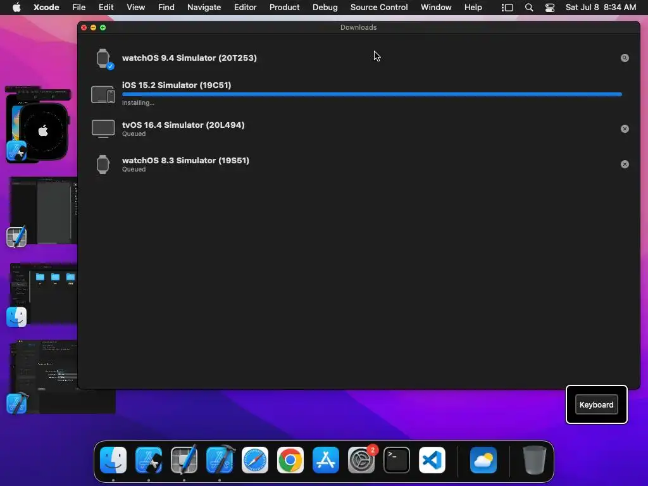
Task: Open Safari from the Dock
Action: click(x=255, y=460)
